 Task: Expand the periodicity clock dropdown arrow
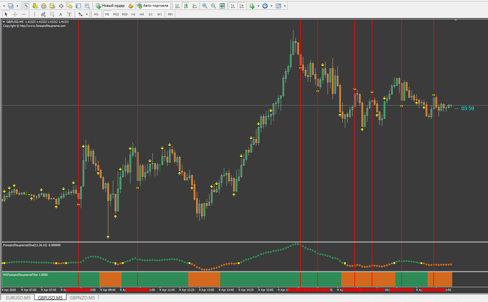click(x=271, y=6)
